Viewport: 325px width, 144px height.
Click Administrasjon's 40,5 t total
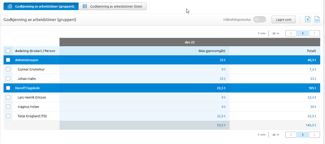click(x=312, y=60)
